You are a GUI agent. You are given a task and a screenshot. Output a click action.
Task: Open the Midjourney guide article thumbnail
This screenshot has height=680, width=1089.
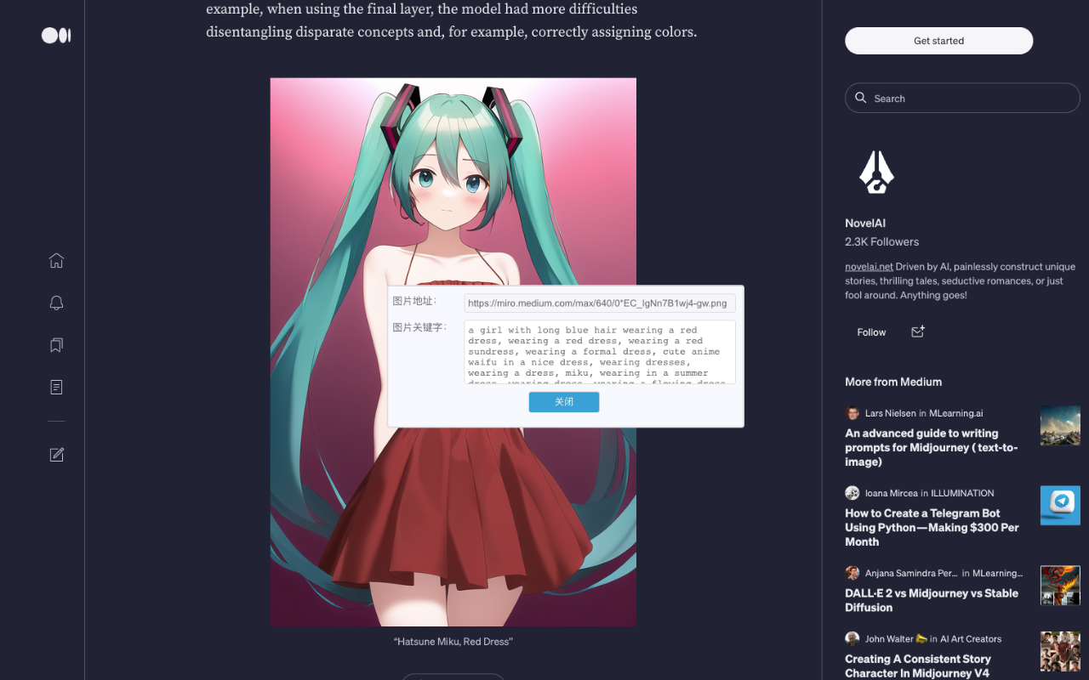(1060, 426)
